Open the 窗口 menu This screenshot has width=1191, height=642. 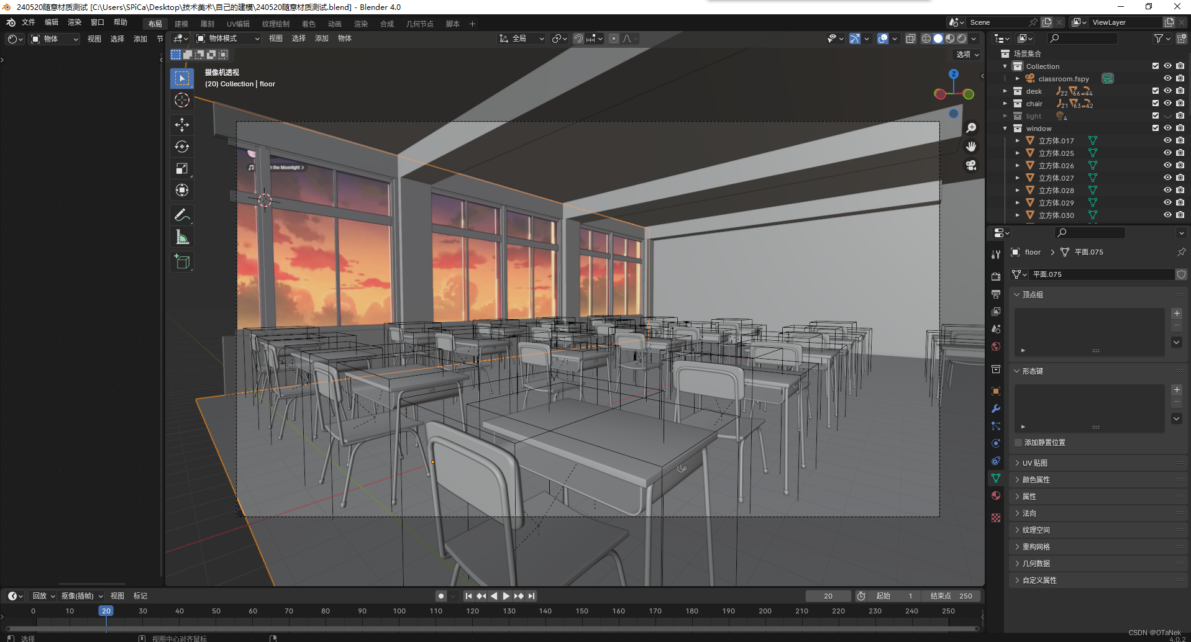[x=98, y=22]
